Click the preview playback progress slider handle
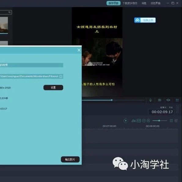The height and width of the screenshot is (182, 182). [x=112, y=100]
